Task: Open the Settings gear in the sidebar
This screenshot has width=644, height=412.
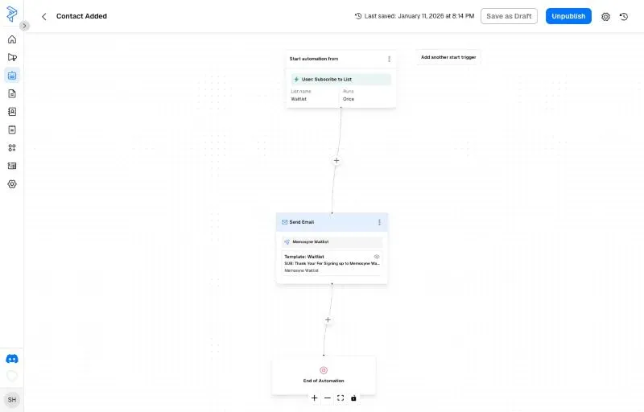Action: coord(12,183)
